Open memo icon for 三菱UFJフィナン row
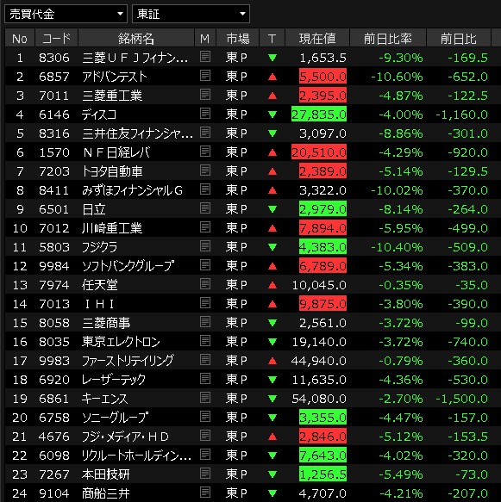The image size is (501, 502). tap(205, 57)
